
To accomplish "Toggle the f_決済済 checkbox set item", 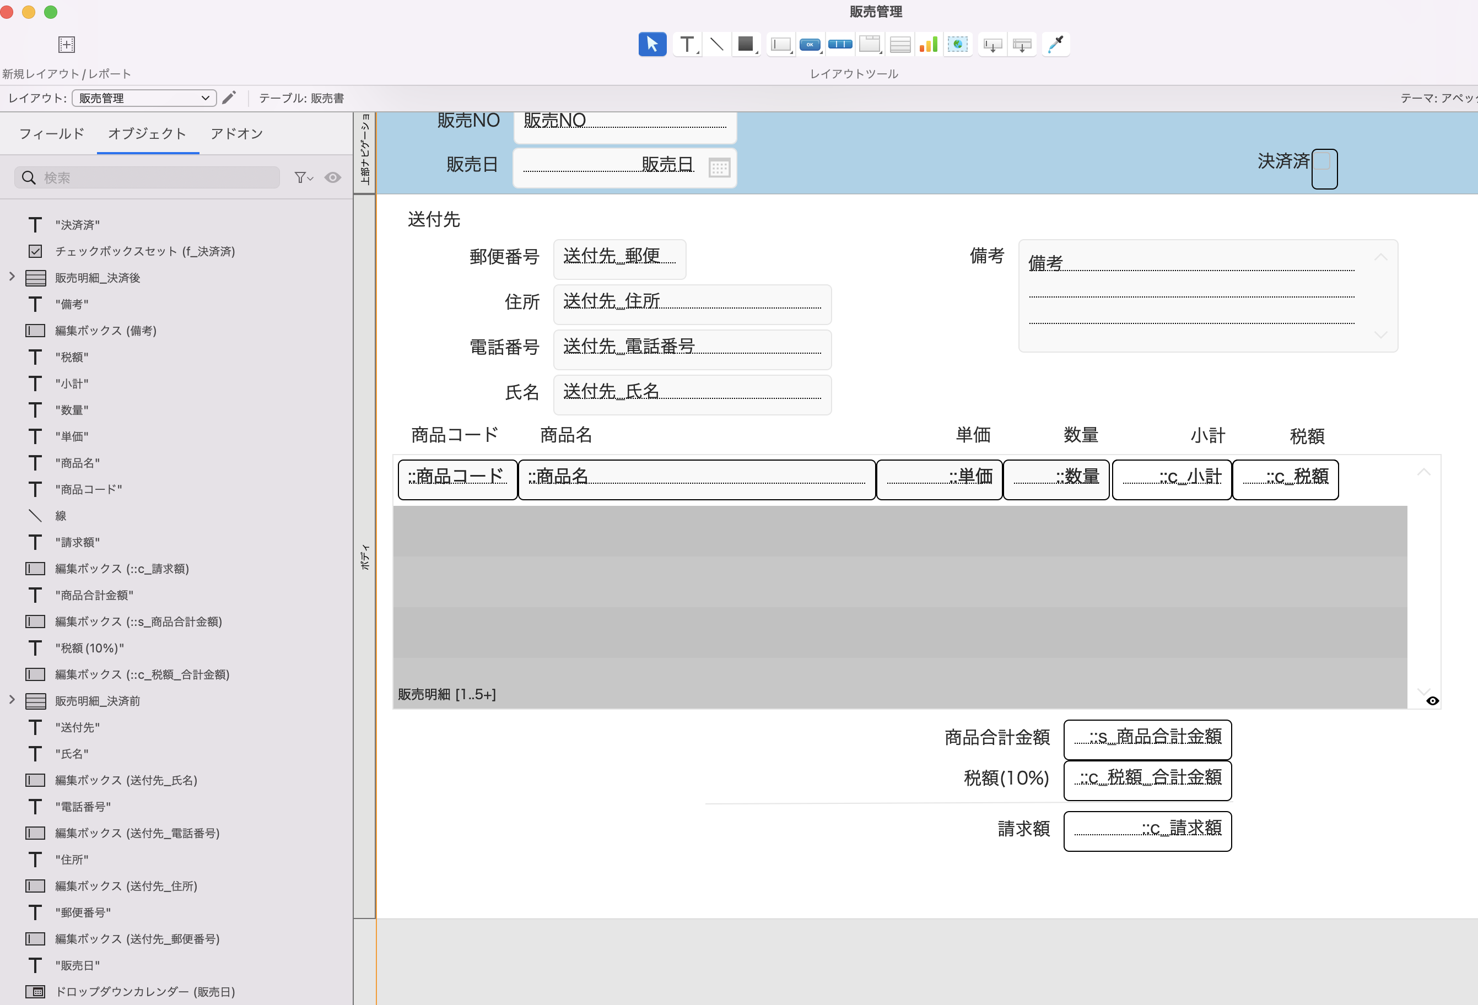I will (x=35, y=251).
